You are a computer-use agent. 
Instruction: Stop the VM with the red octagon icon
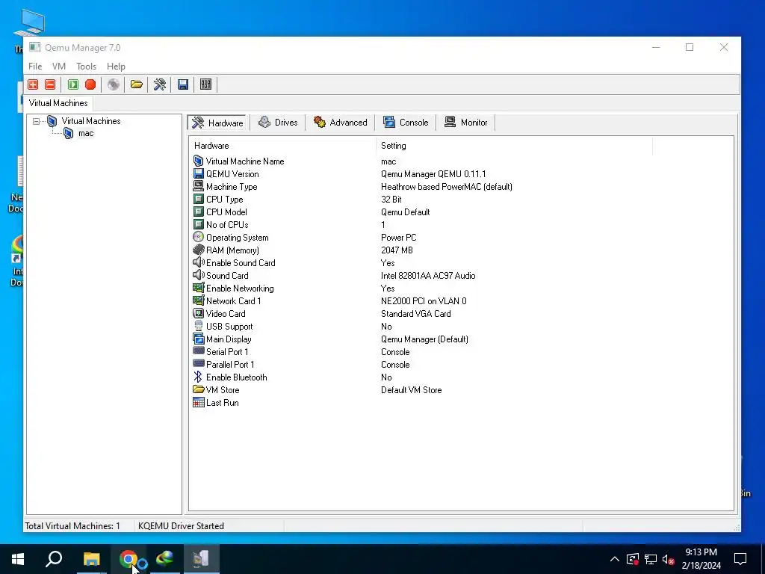(90, 84)
